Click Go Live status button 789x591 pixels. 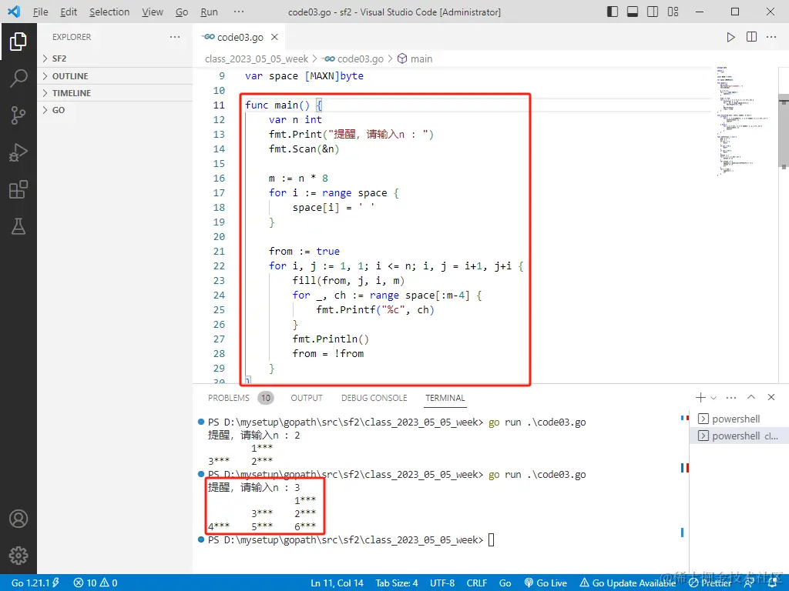[x=546, y=583]
